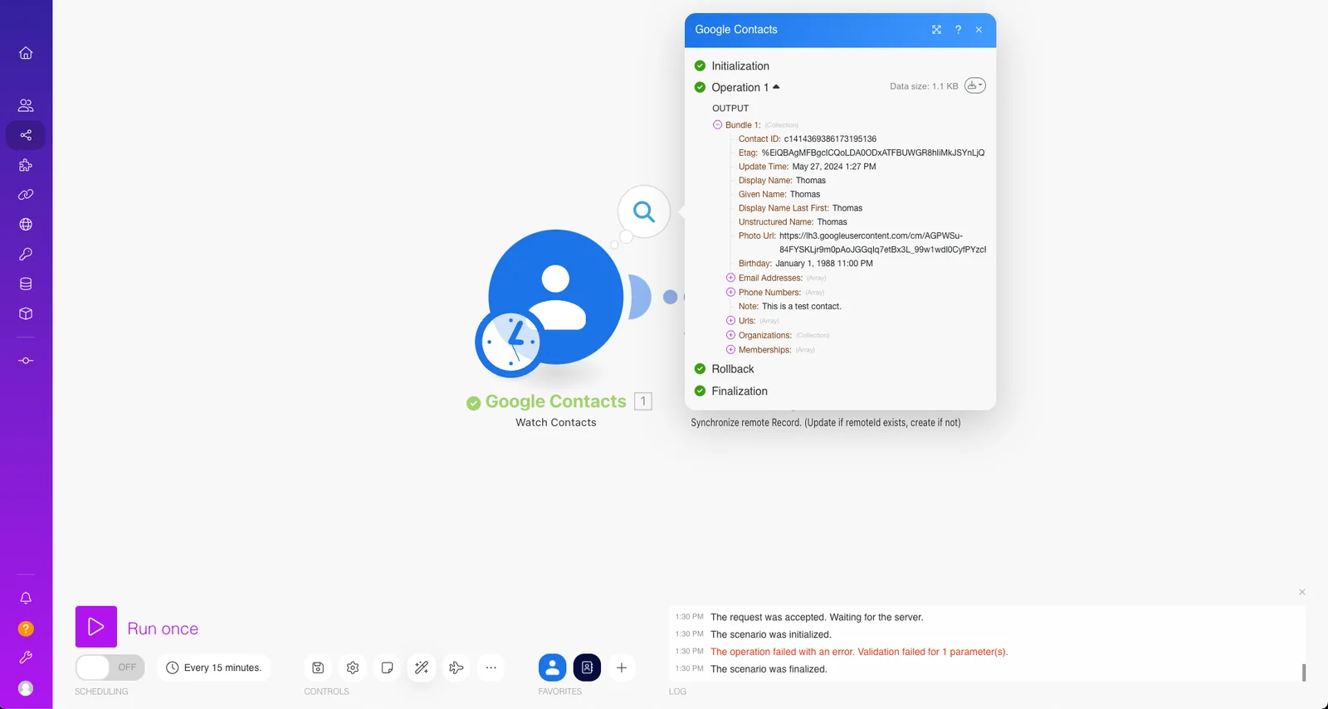Click the operation count badge showing 1
Viewport: 1328px width, 709px height.
[x=643, y=401]
